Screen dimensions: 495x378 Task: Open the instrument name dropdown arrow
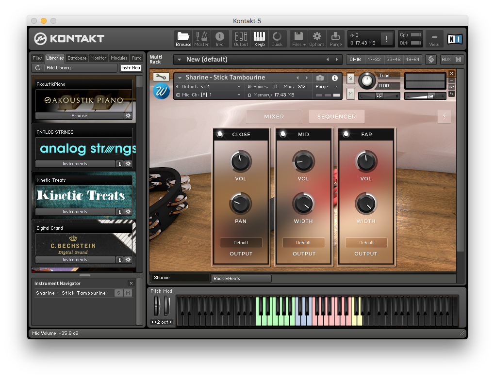point(180,78)
